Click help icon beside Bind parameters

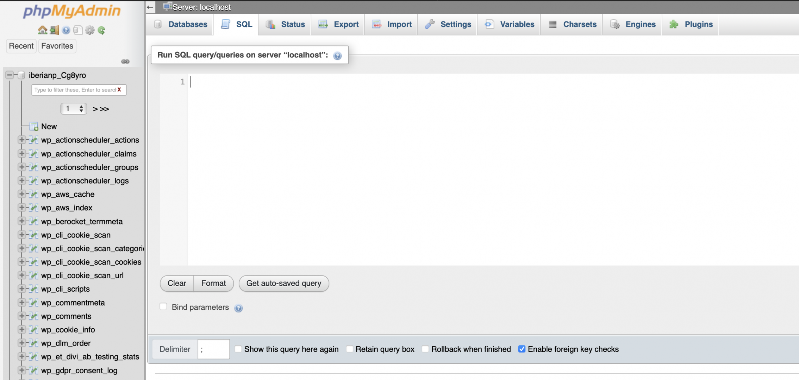238,308
